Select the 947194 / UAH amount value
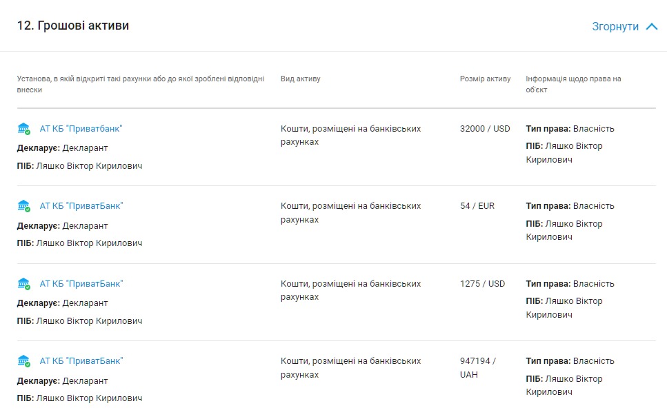The height and width of the screenshot is (419, 667). [x=477, y=368]
